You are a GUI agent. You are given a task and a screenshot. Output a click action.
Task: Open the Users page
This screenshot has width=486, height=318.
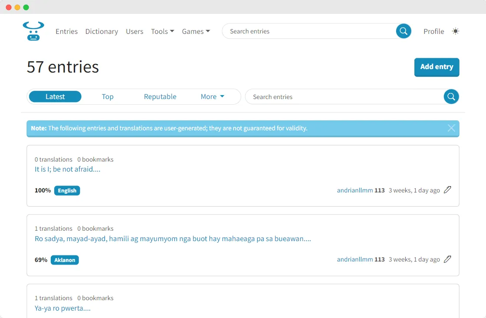(135, 31)
